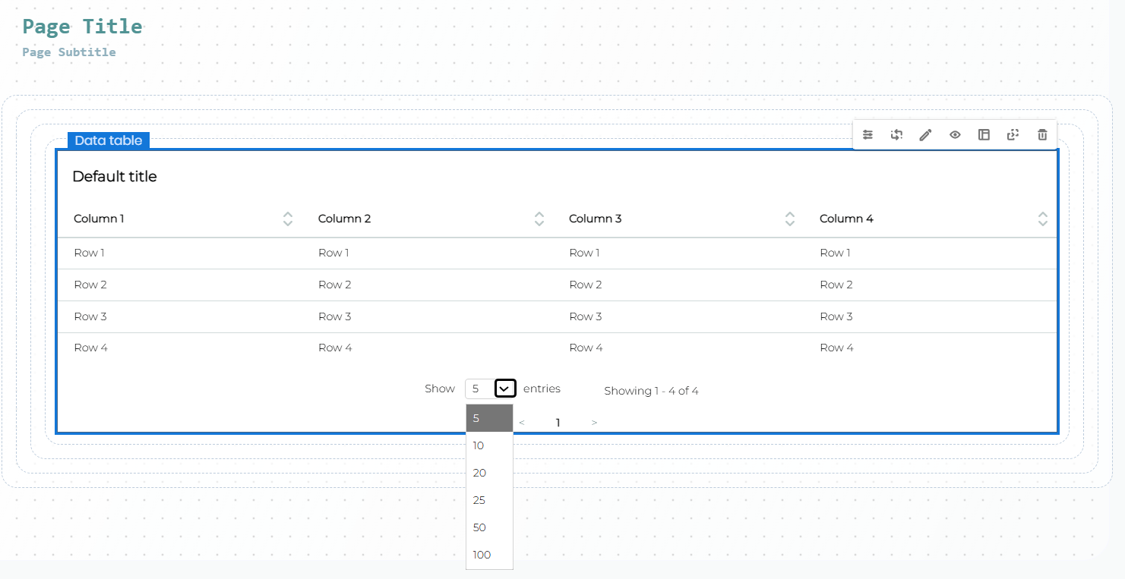Sort by Column 3 arrows
The width and height of the screenshot is (1125, 579).
coord(790,219)
